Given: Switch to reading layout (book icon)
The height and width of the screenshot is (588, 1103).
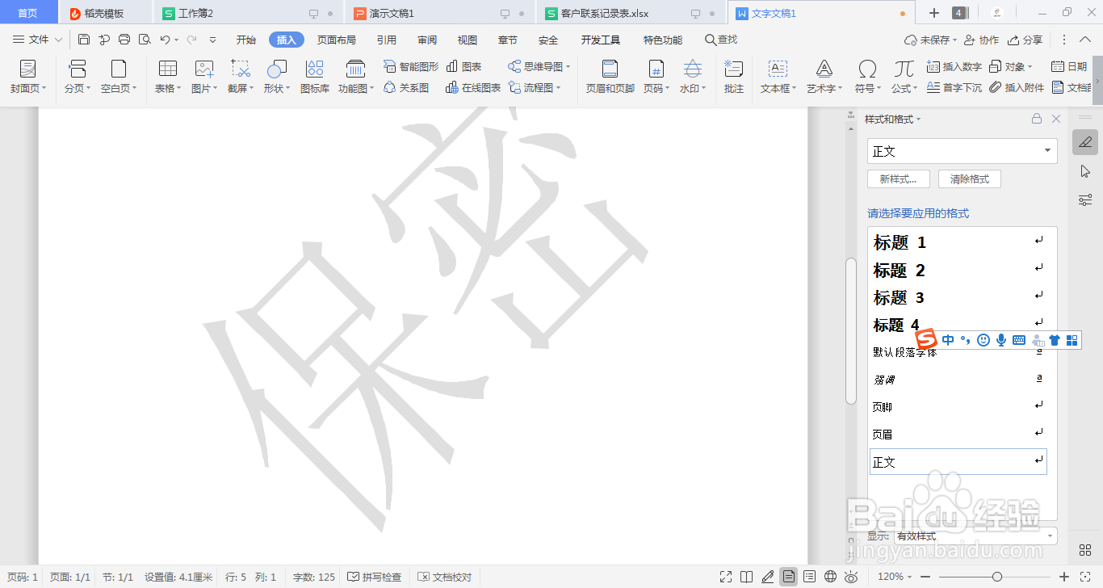Looking at the screenshot, I should click(x=747, y=577).
